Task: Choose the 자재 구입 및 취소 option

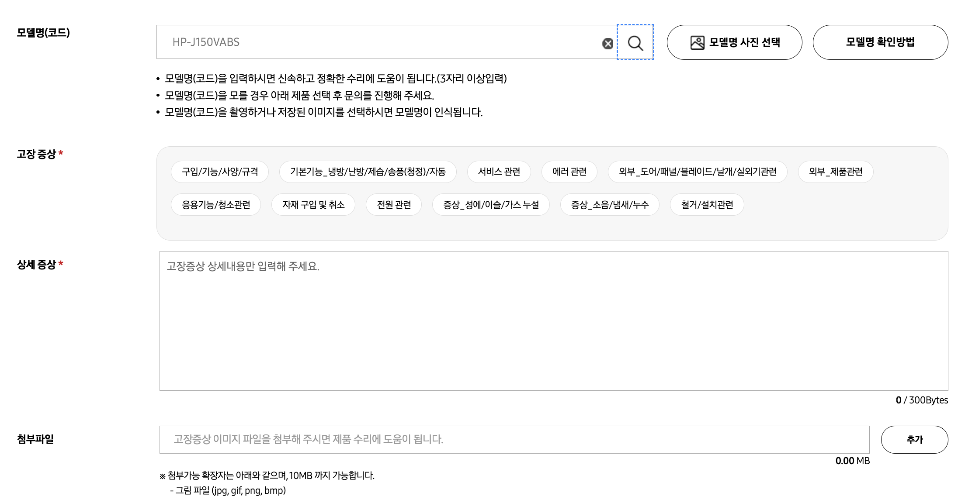Action: 313,205
